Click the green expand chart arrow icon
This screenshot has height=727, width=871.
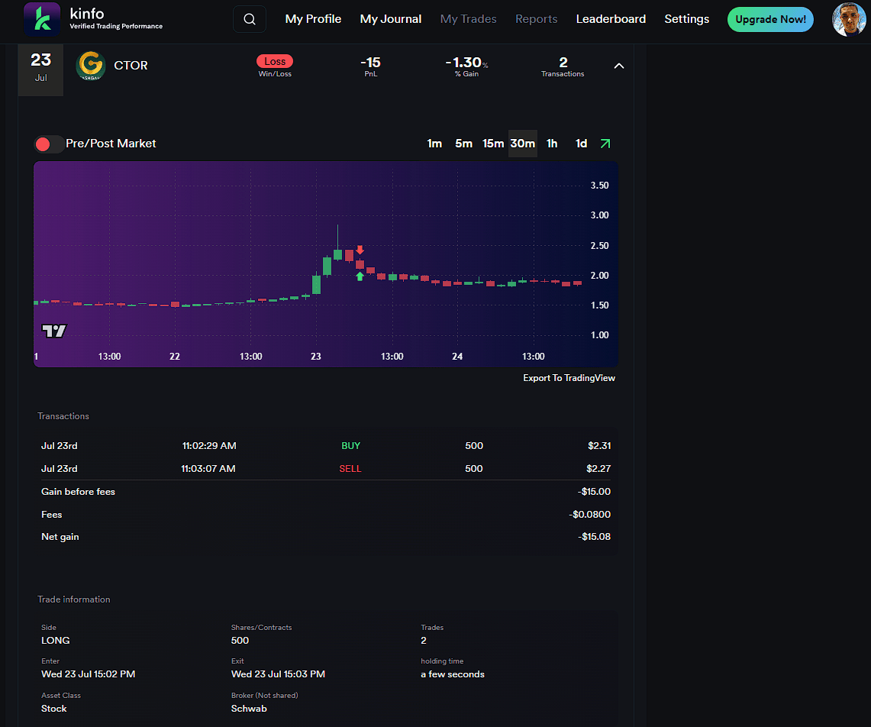pyautogui.click(x=605, y=144)
